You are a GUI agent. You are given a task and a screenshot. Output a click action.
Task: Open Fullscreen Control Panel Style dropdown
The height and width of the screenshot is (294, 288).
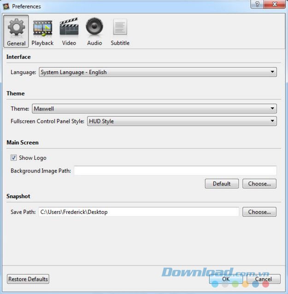pos(182,121)
